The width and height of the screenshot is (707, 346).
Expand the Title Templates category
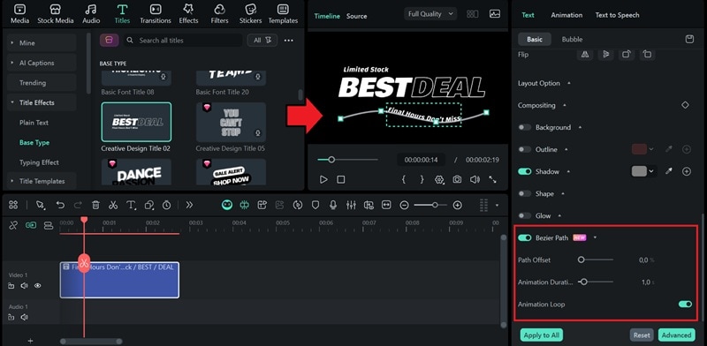pos(42,181)
